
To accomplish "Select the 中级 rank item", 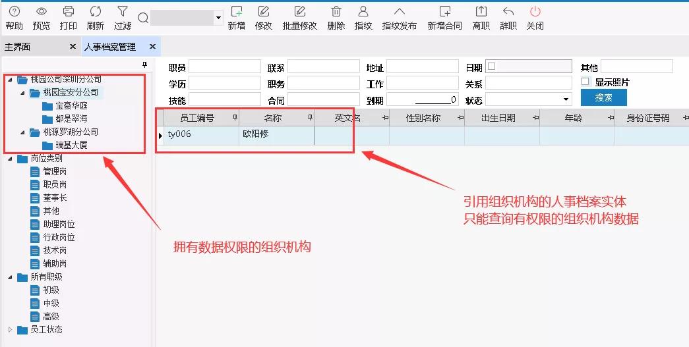I will 51,303.
